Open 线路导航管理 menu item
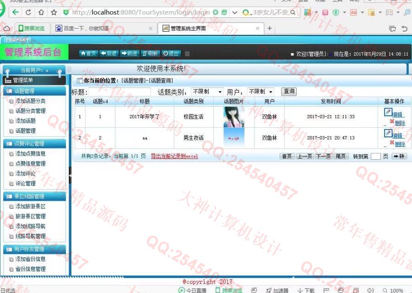 pyautogui.click(x=30, y=236)
